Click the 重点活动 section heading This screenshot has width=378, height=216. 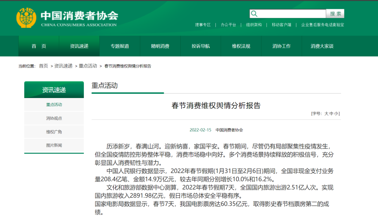[x=105, y=86]
